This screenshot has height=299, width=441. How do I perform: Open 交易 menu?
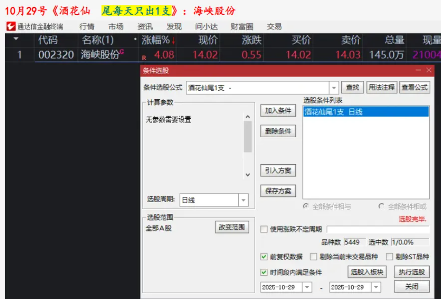274,26
